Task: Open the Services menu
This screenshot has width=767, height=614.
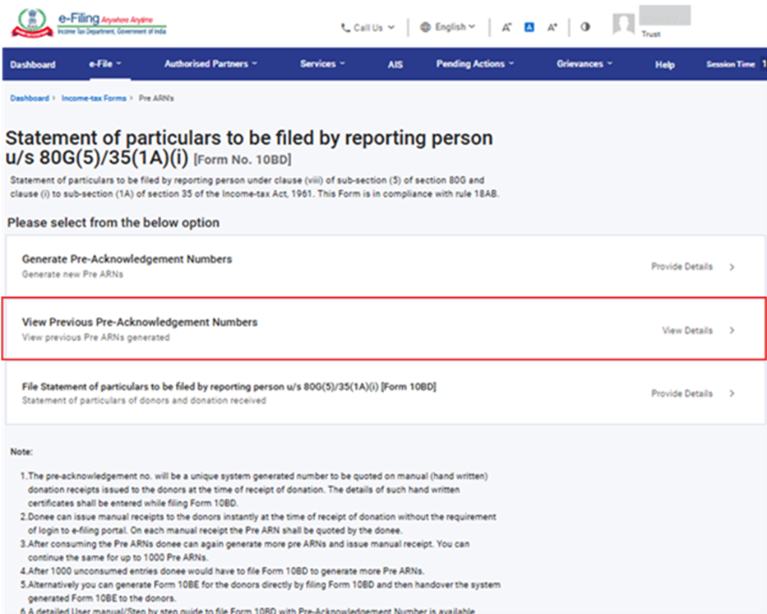Action: 322,64
